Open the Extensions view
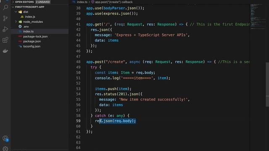The height and width of the screenshot is (151, 269). 5,40
